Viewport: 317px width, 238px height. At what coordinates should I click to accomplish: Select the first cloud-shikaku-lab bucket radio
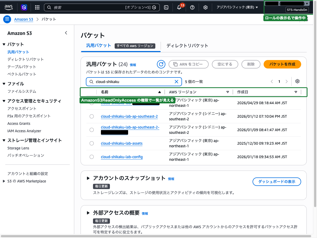[92, 103]
